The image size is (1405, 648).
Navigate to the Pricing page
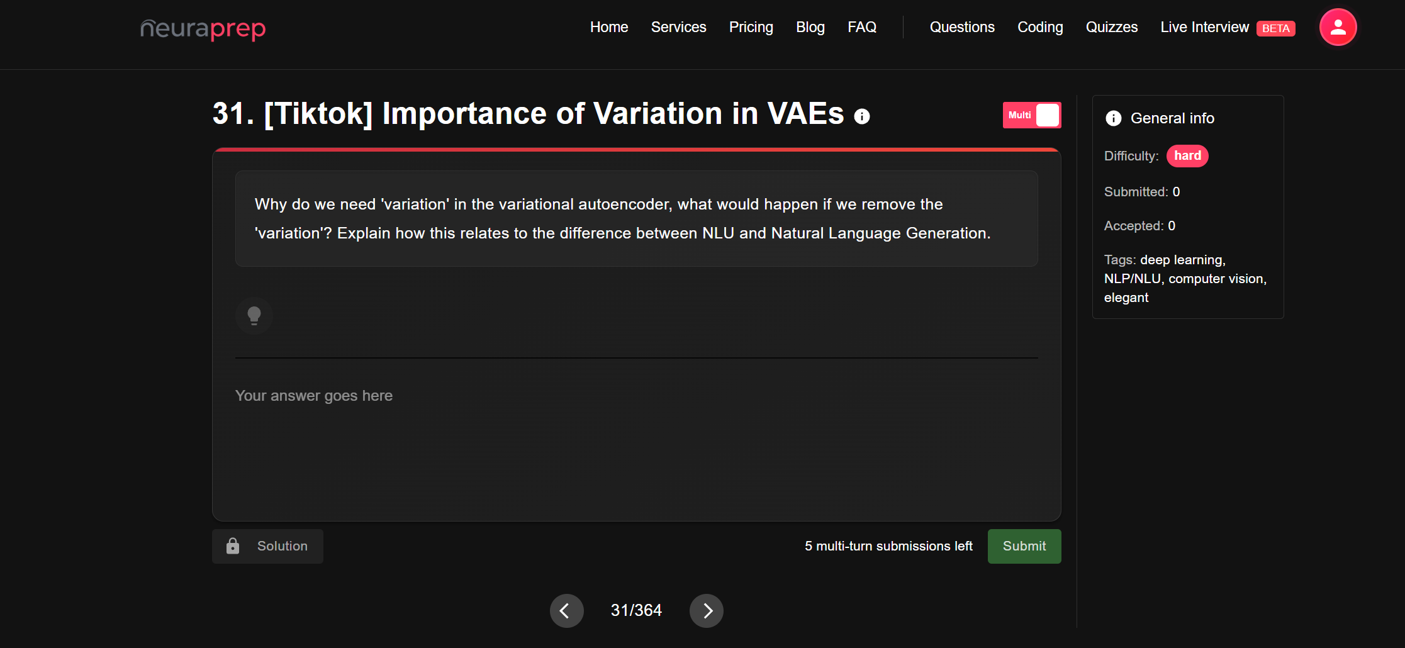pos(751,27)
